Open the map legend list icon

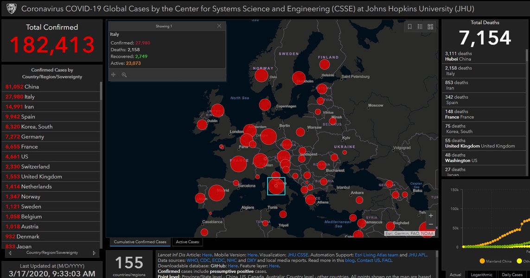point(420,27)
